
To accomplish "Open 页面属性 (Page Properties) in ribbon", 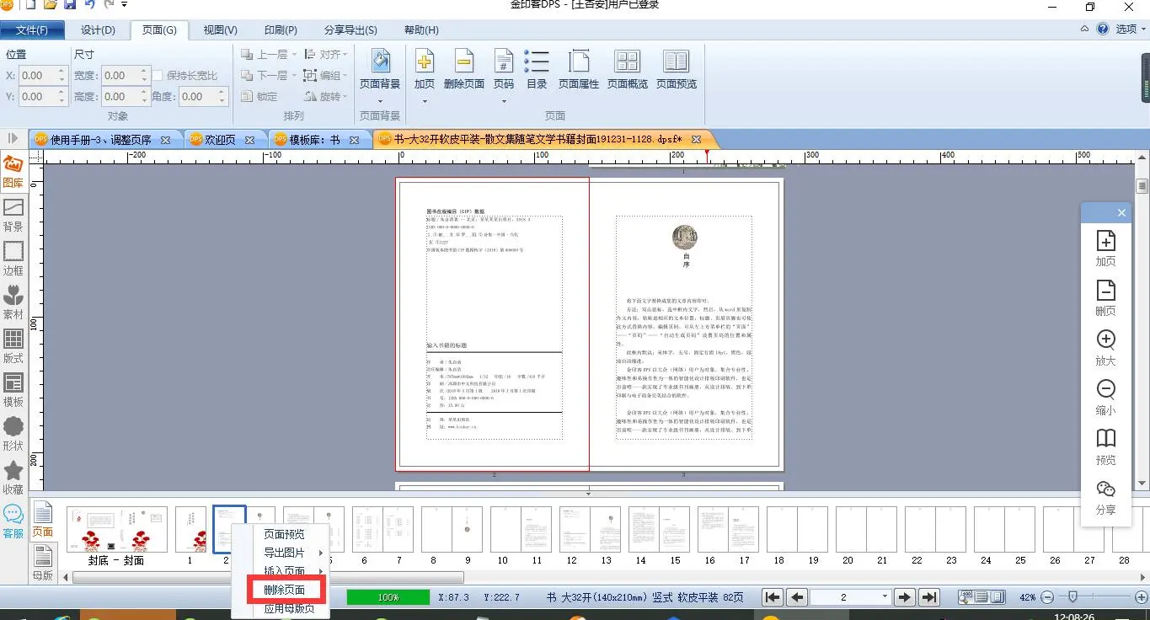I will pos(579,69).
